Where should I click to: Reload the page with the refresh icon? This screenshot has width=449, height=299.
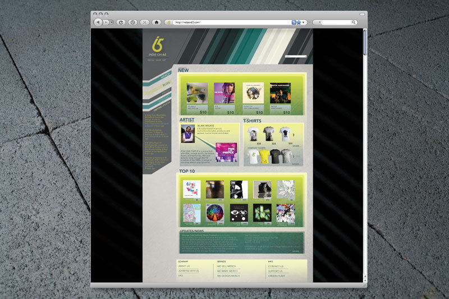click(121, 22)
